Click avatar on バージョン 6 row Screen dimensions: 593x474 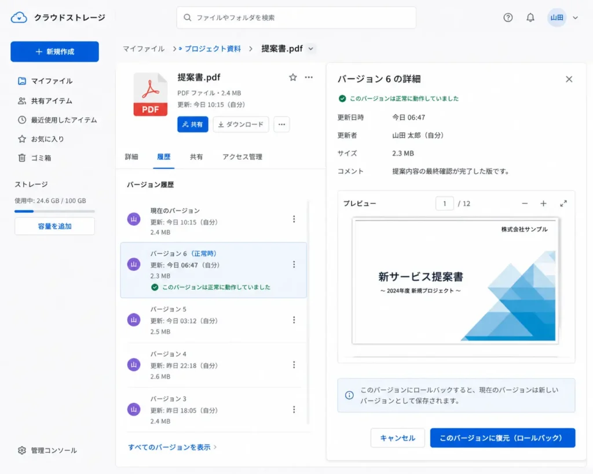tap(134, 264)
